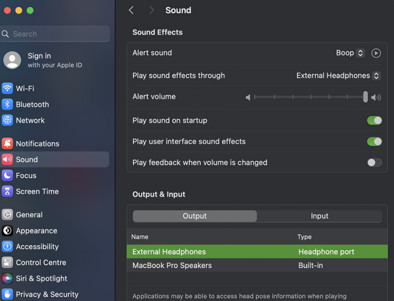Image resolution: width=394 pixels, height=301 pixels.
Task: Select the Bluetooth icon in the sidebar
Action: pos(7,104)
